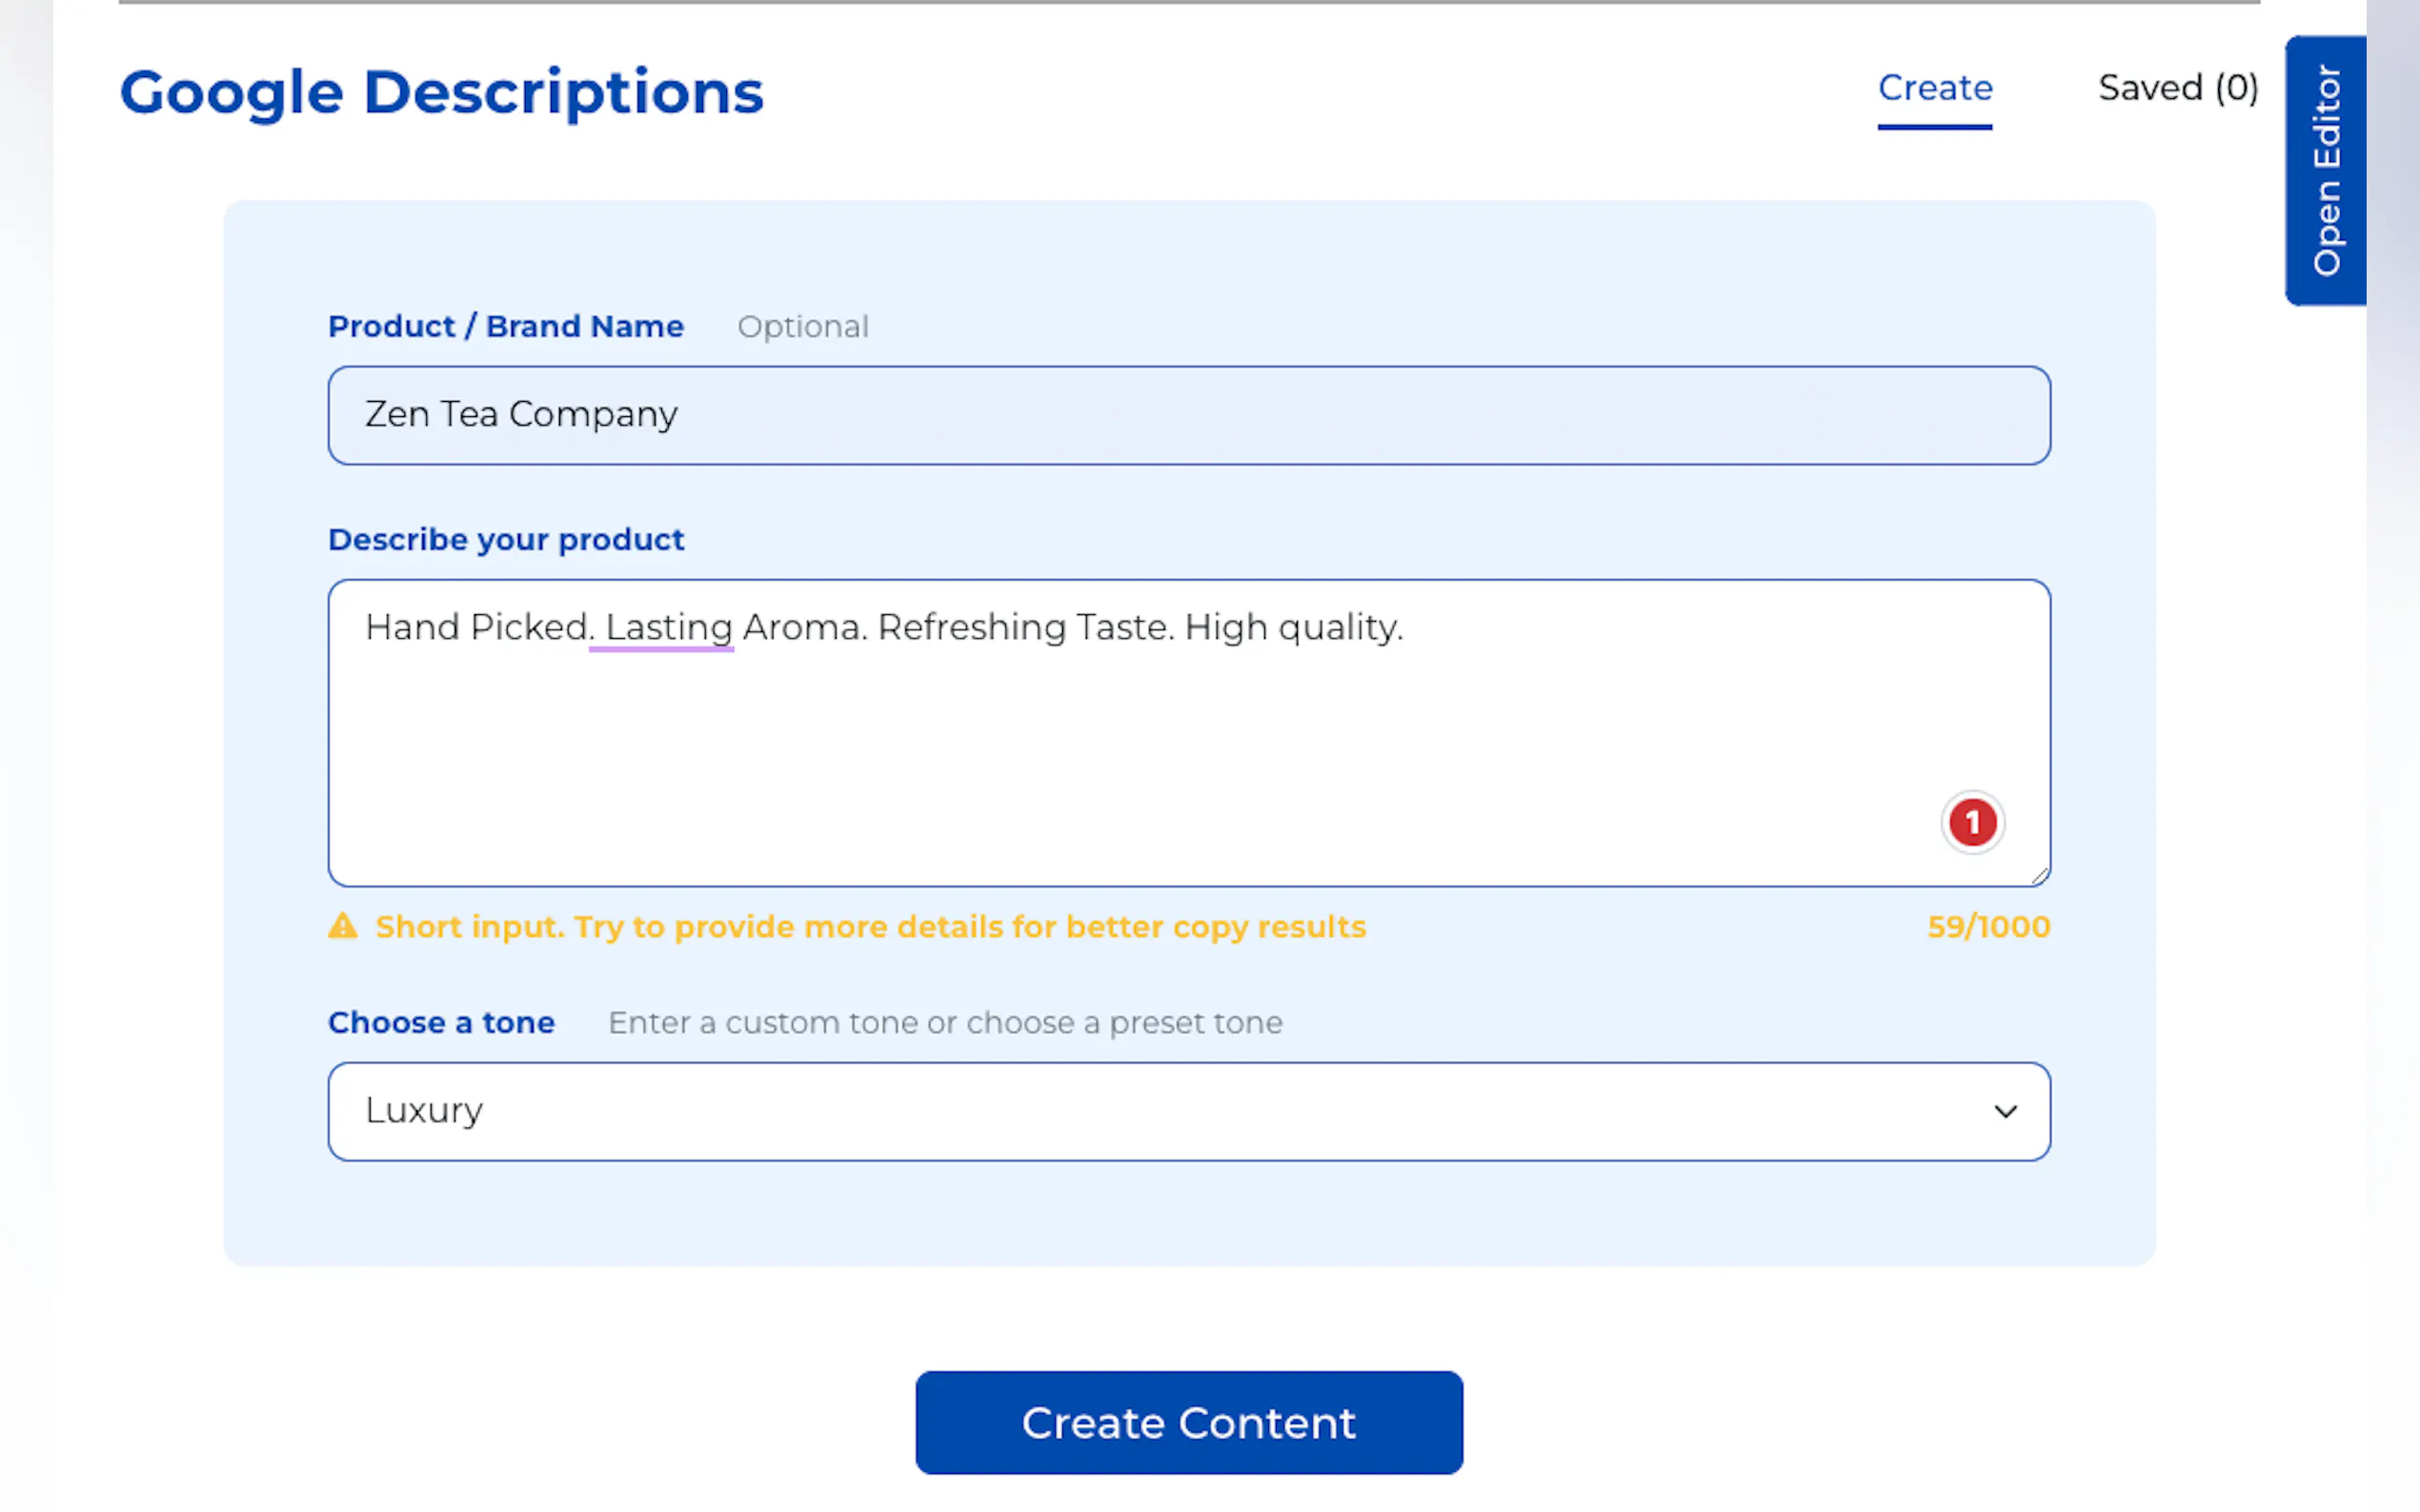Click the 59/1000 character counter
This screenshot has width=2420, height=1512.
(1987, 927)
